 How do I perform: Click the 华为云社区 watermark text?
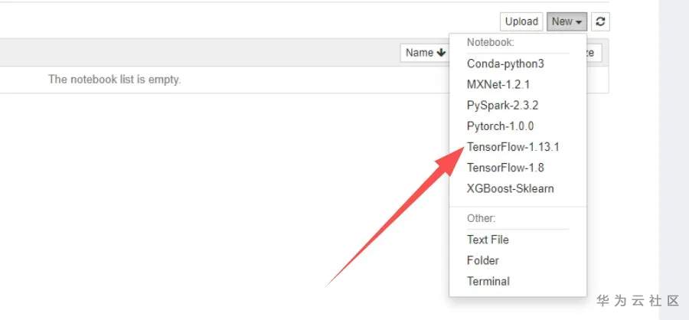click(638, 301)
